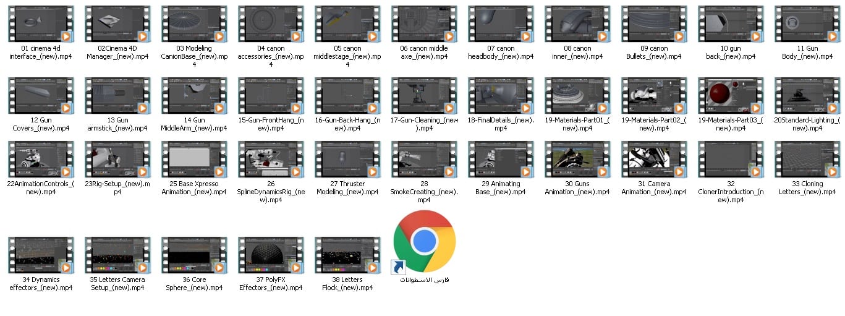Screen dimensions: 845x316
Task: Select the 36 Core Sphere video icon
Action: point(194,255)
